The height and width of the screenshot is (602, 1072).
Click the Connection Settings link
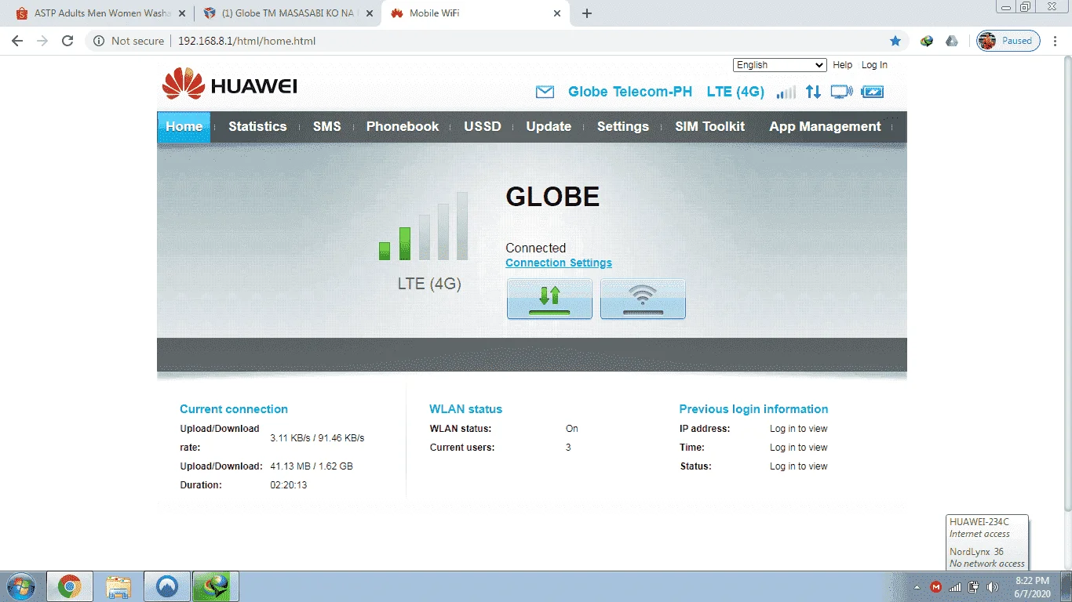559,263
